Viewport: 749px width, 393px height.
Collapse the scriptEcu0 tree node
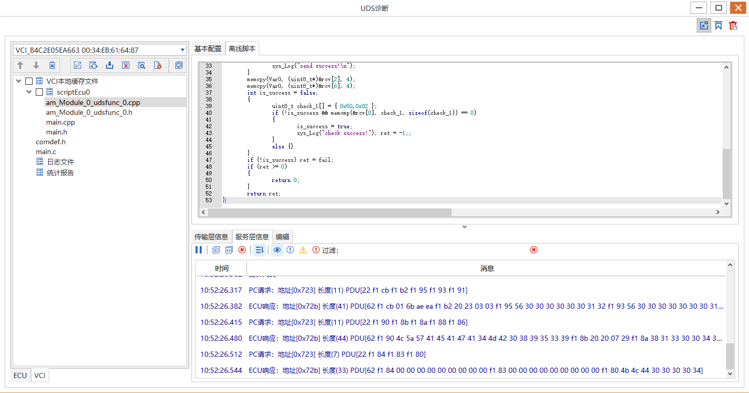pyautogui.click(x=29, y=92)
